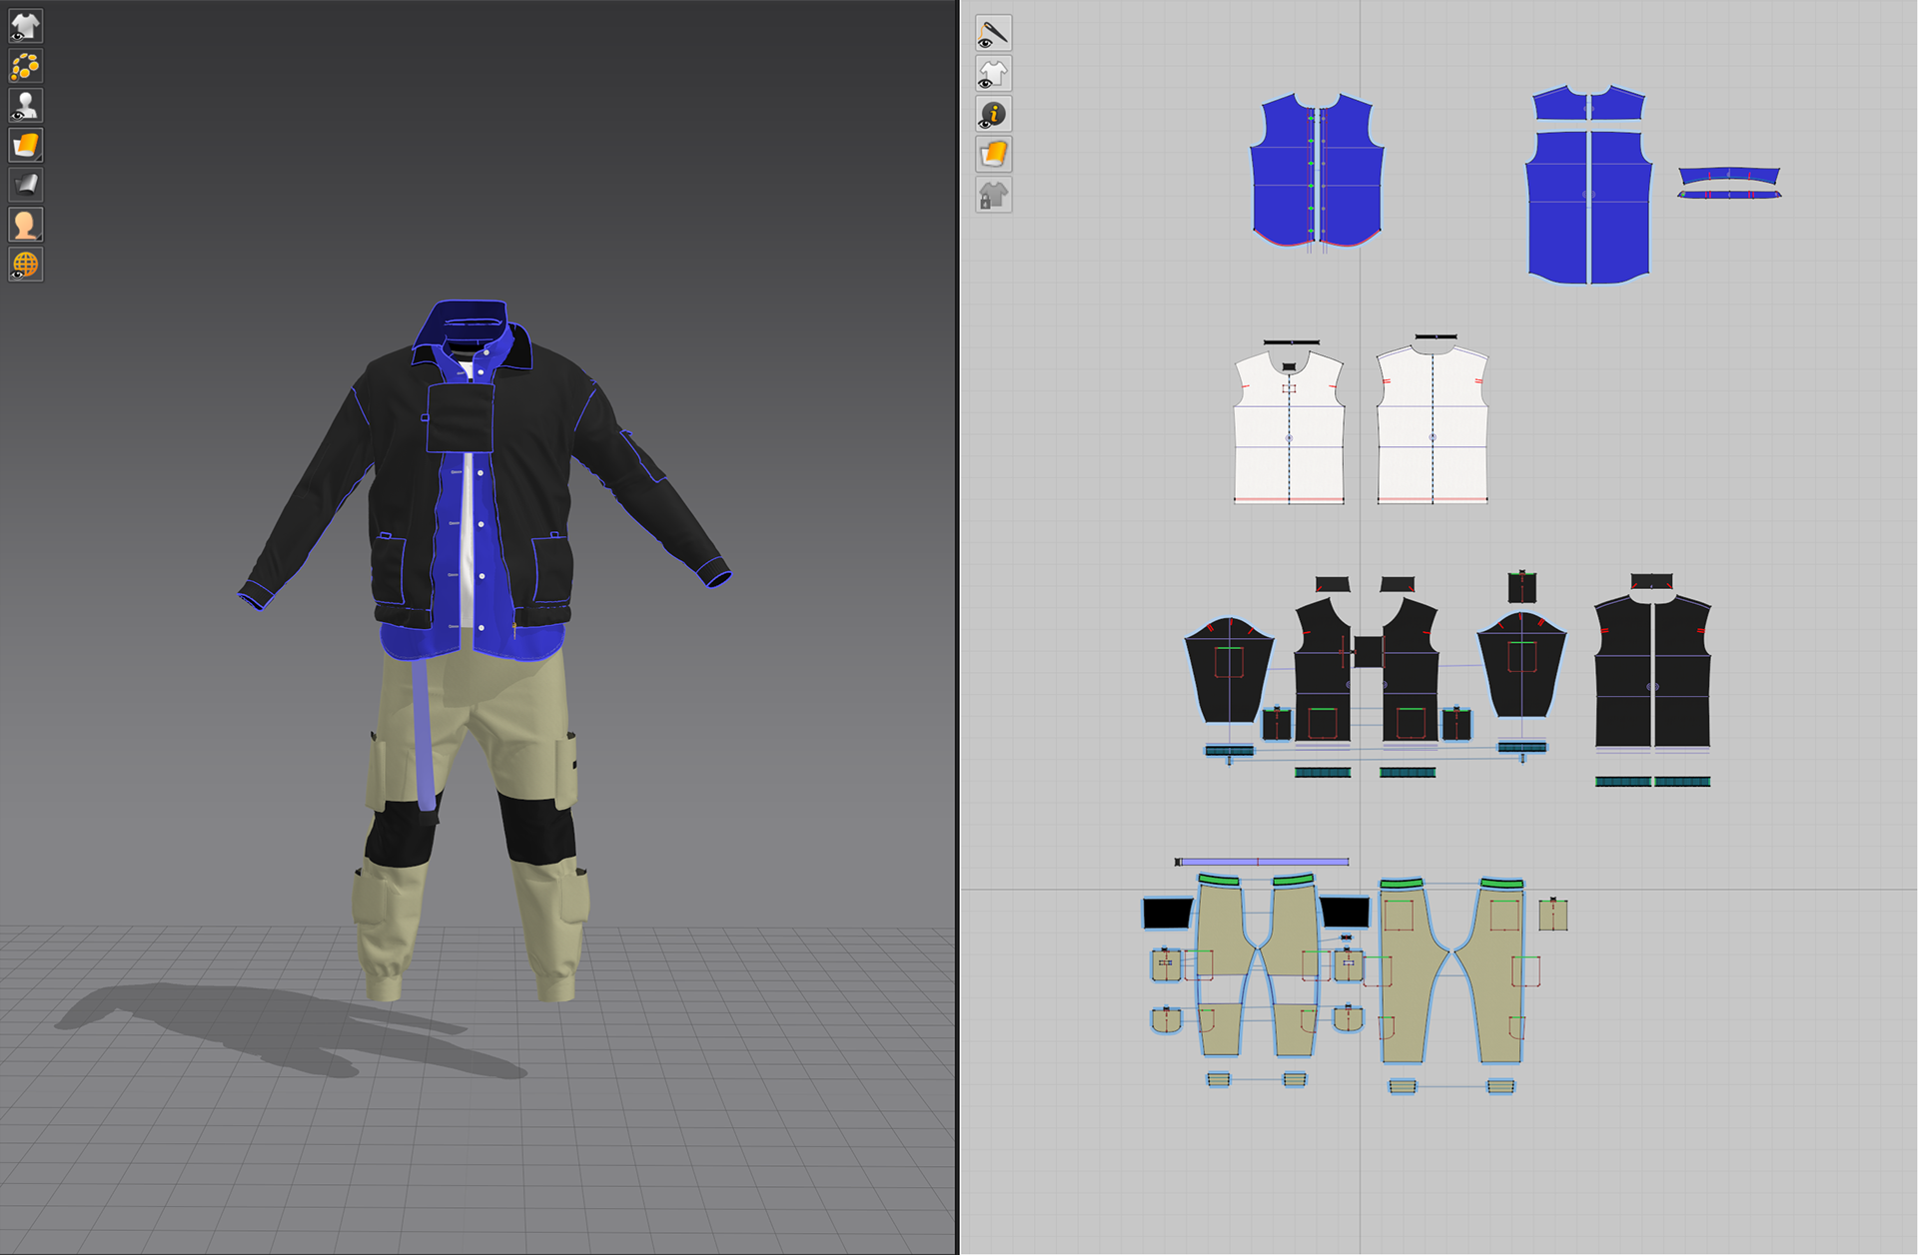Click the lock patterns shirt icon
This screenshot has height=1255, width=1918.
[993, 195]
